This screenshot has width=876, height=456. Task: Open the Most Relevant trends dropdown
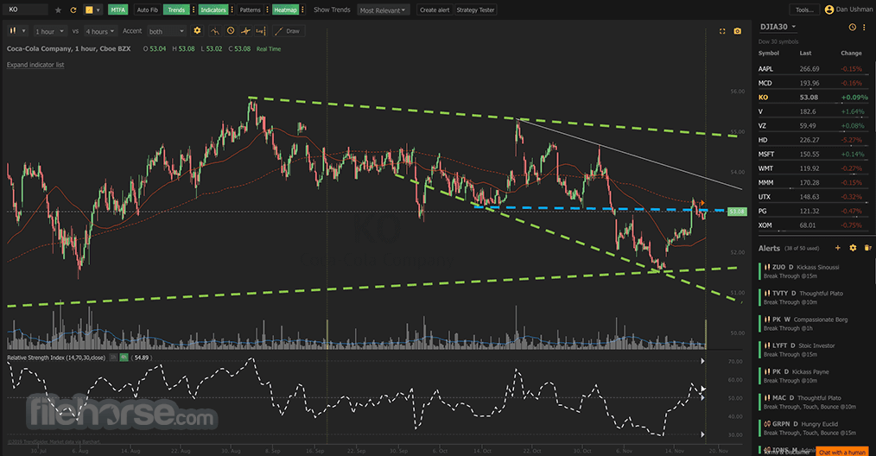[384, 10]
